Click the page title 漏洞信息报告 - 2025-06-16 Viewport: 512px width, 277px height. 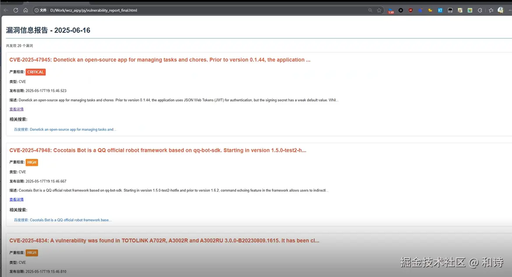48,30
